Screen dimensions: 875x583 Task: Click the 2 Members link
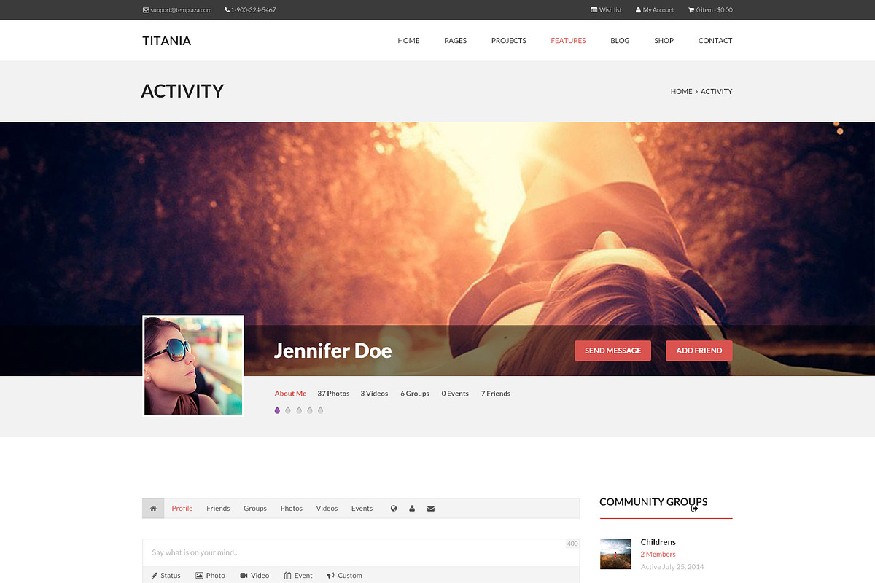pos(658,555)
